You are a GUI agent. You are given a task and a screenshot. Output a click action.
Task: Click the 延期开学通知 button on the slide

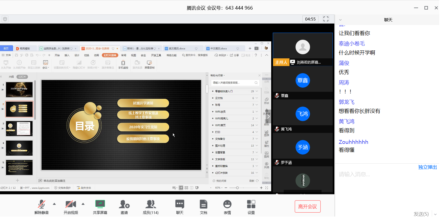pyautogui.click(x=143, y=103)
